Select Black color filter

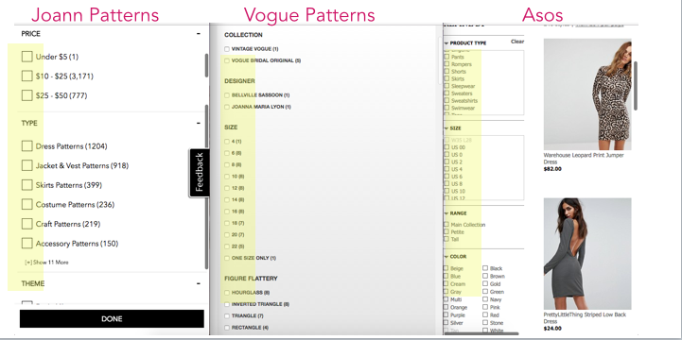click(x=485, y=268)
